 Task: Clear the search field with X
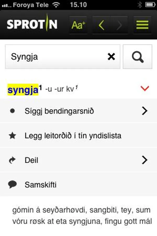click(111, 57)
